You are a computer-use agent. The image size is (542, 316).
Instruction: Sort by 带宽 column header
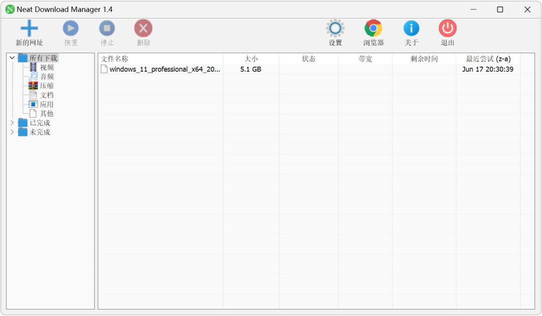point(365,59)
